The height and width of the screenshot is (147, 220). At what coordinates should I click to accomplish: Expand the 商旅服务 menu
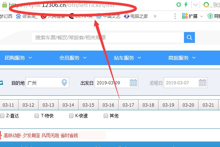(x=182, y=58)
